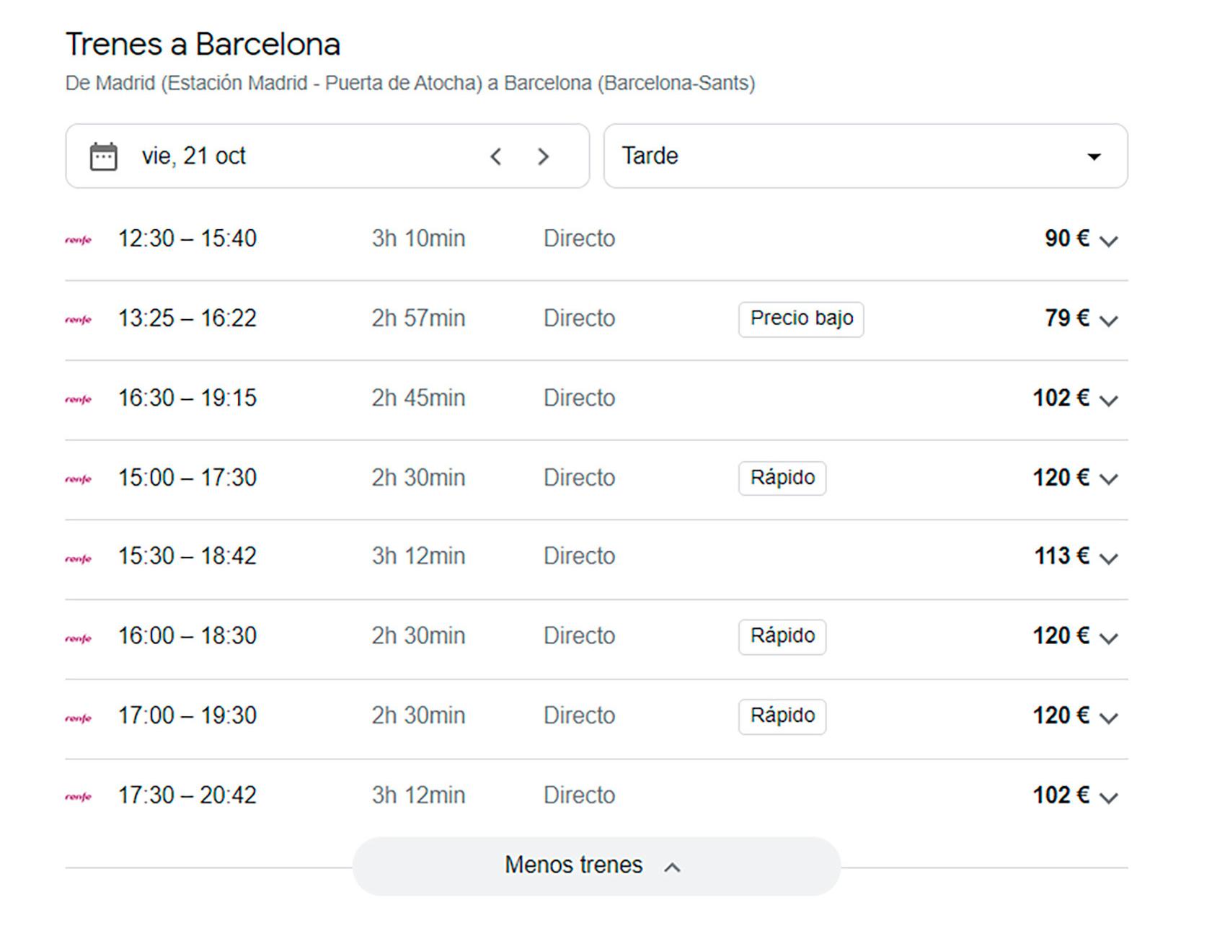Expand the 79 € Precio bajo fare details
Screen dimensions: 1230x928
(x=1108, y=321)
